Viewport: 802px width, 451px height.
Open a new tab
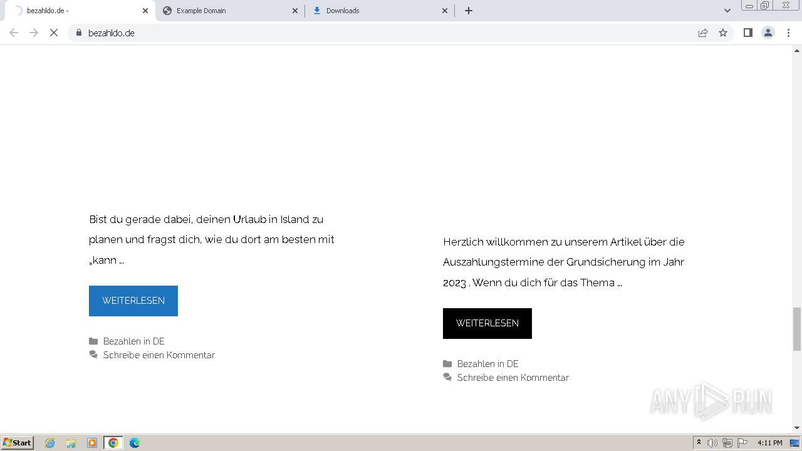pyautogui.click(x=469, y=11)
